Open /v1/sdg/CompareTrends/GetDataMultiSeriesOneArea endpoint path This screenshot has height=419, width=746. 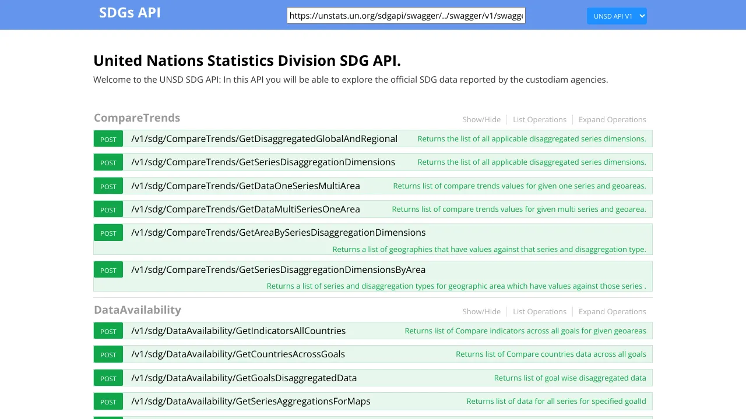pyautogui.click(x=245, y=209)
